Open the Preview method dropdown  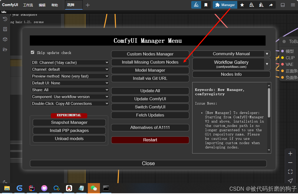(70, 76)
